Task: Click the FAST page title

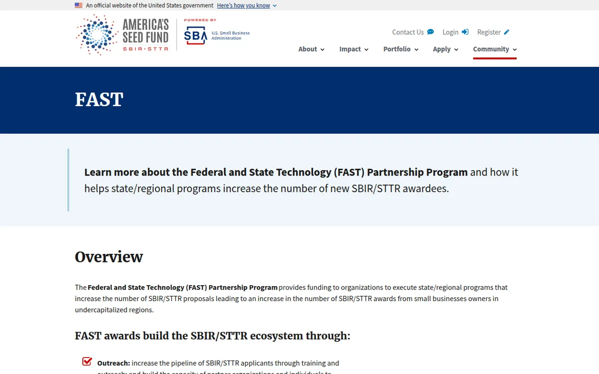Action: 99,100
